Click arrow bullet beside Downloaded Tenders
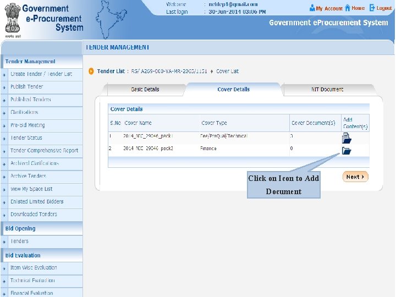396x297 pixels. point(4,215)
